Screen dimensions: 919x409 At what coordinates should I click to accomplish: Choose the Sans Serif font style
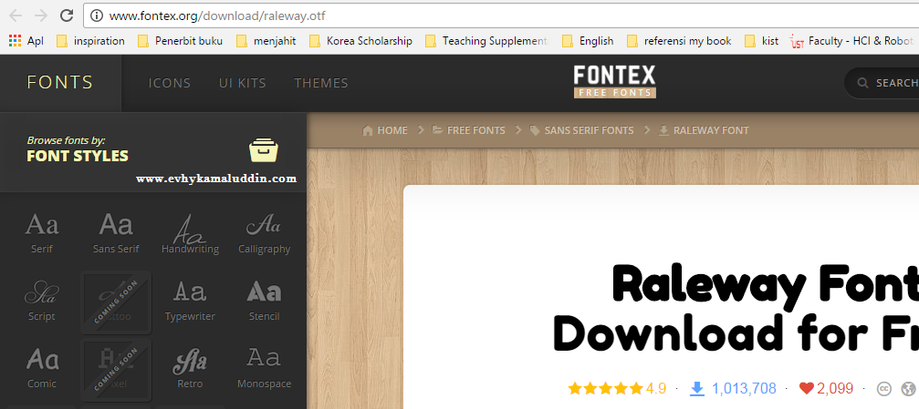coord(116,233)
